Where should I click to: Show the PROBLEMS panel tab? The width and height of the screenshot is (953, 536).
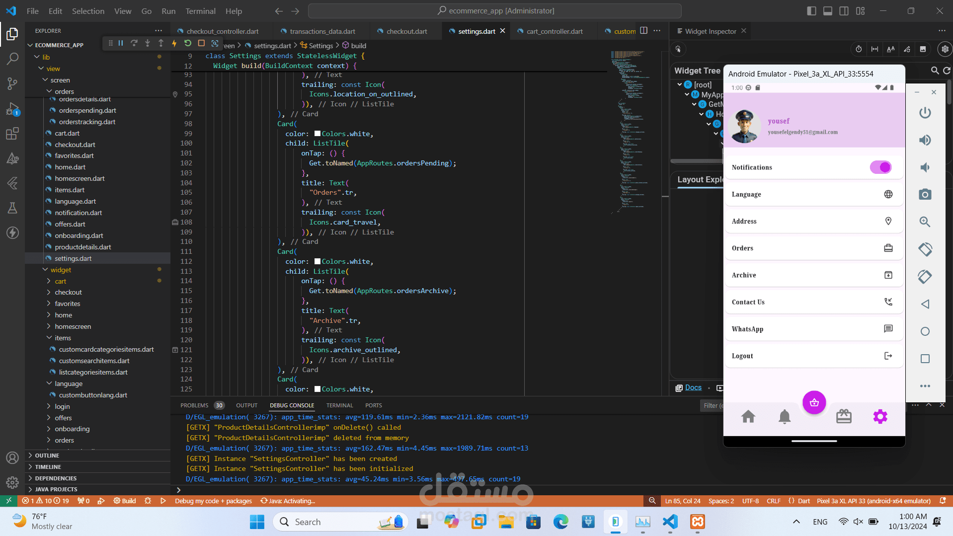click(x=194, y=405)
